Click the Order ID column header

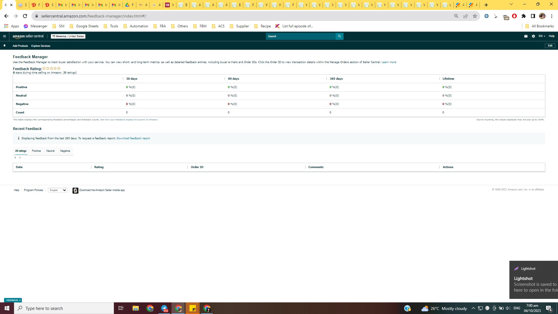point(197,167)
